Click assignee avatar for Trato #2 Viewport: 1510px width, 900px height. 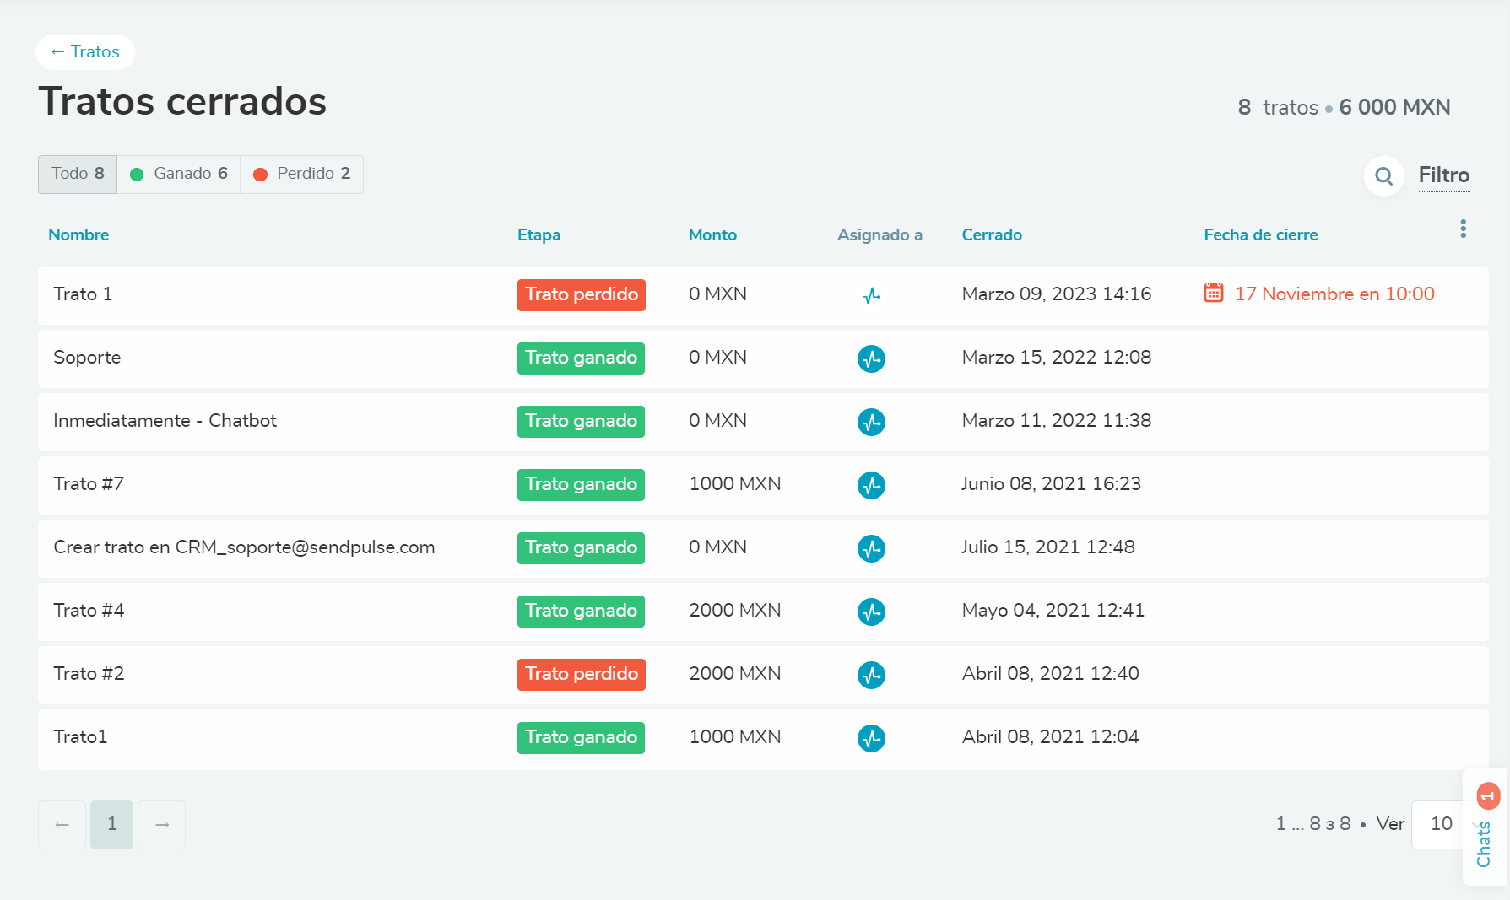[x=871, y=675]
